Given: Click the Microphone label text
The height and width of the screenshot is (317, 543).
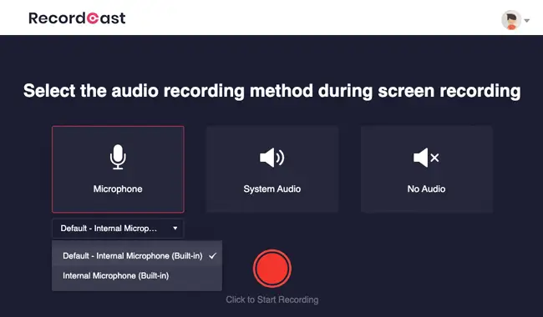Looking at the screenshot, I should pos(118,189).
